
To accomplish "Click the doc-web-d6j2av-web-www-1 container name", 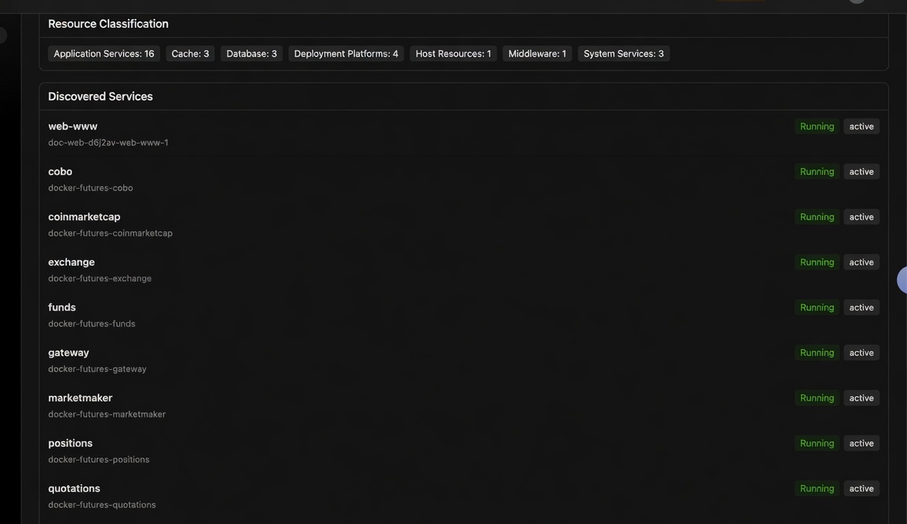I will click(108, 143).
